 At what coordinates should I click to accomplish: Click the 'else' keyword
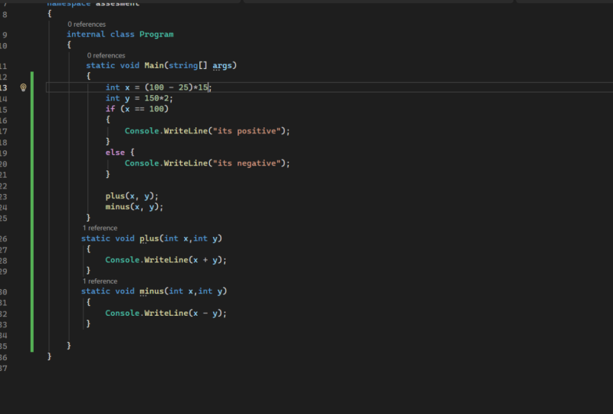[115, 153]
